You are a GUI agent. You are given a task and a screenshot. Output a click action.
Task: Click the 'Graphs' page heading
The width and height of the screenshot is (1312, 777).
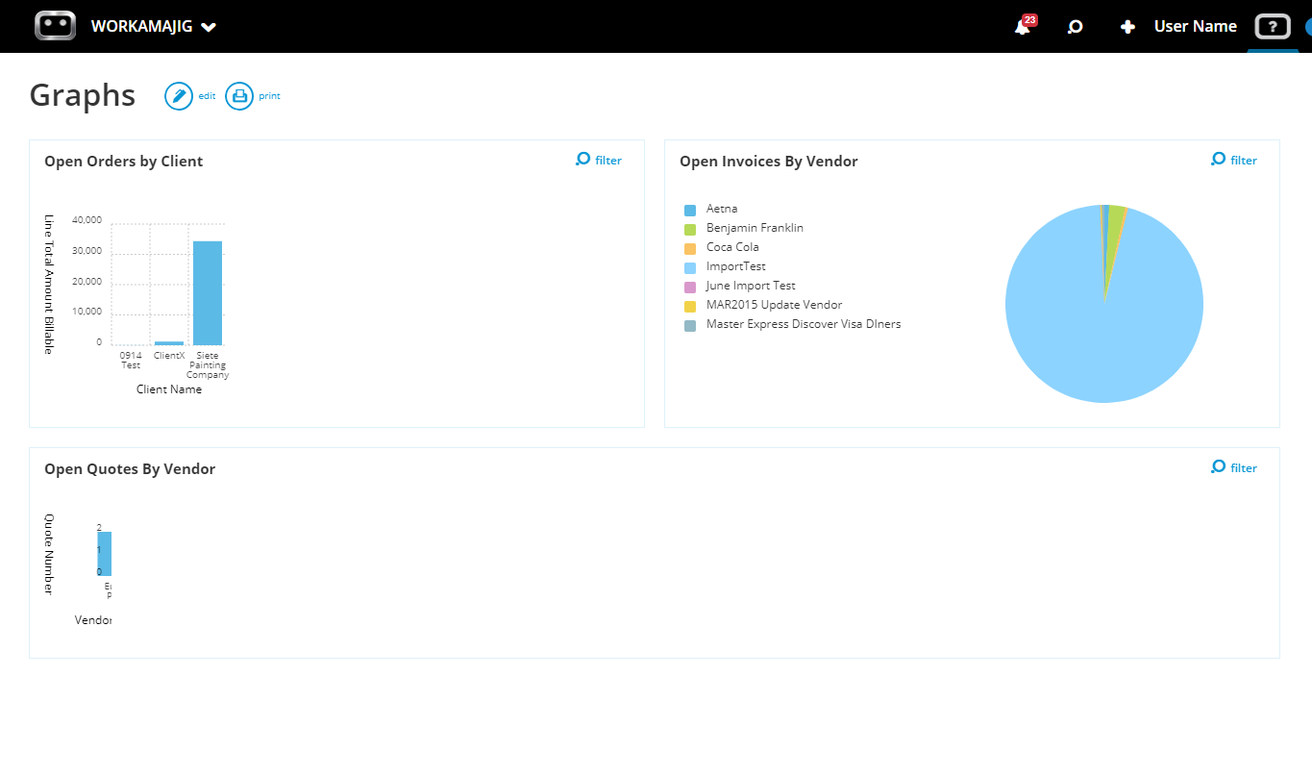coord(83,95)
